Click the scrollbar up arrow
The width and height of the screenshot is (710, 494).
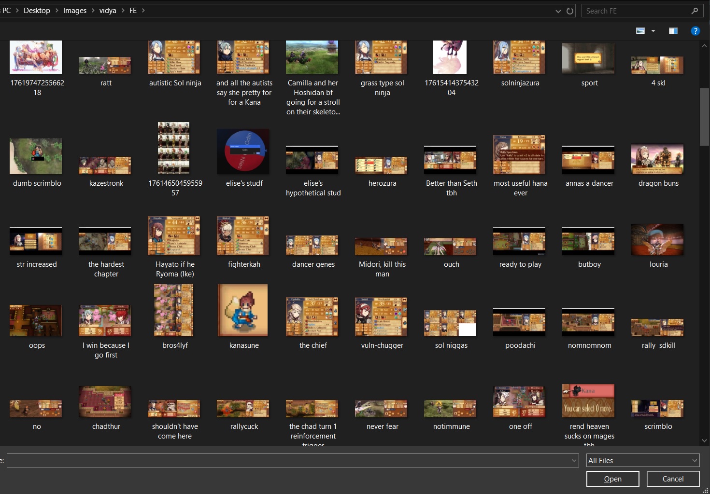click(704, 45)
